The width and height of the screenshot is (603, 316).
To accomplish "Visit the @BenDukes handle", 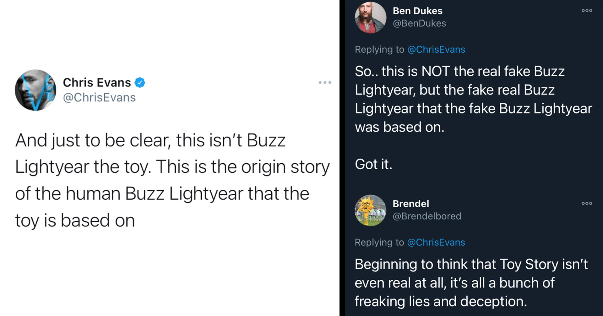I will tap(419, 23).
